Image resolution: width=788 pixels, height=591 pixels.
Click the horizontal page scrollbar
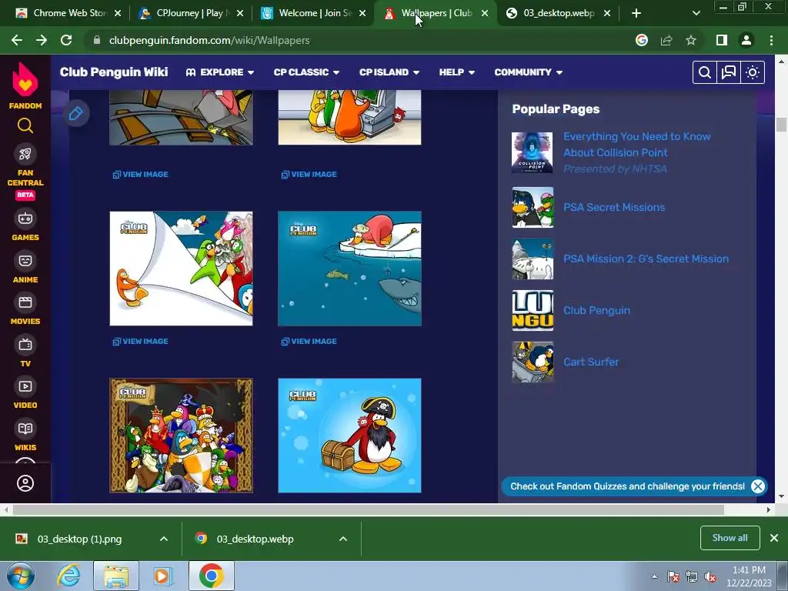369,509
